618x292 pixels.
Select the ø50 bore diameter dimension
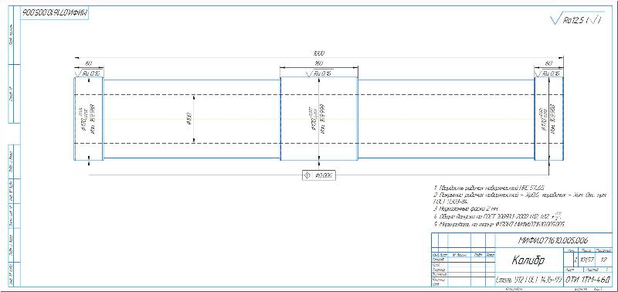(188, 119)
